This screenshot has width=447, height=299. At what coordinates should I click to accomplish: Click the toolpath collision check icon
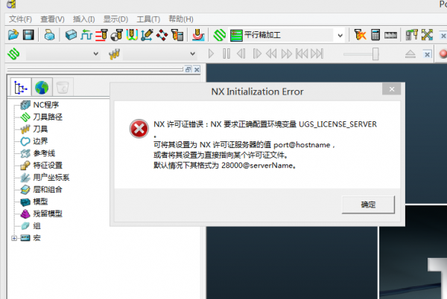[360, 35]
